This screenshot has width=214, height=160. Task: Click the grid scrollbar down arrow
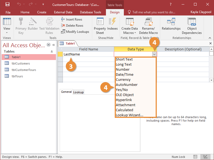(211, 80)
